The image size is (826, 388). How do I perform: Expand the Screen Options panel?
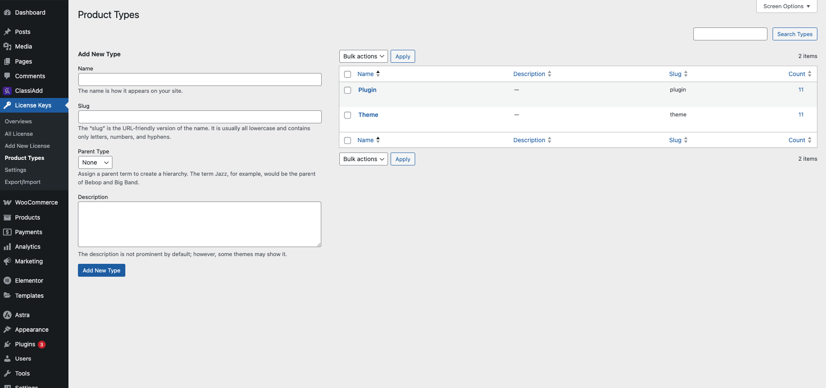click(x=786, y=6)
